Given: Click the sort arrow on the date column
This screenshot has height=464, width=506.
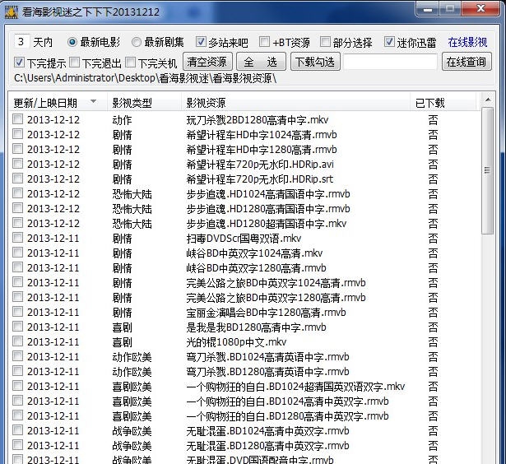Looking at the screenshot, I should 93,101.
